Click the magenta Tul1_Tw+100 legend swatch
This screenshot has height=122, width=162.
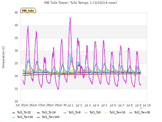pyautogui.click(x=38, y=117)
